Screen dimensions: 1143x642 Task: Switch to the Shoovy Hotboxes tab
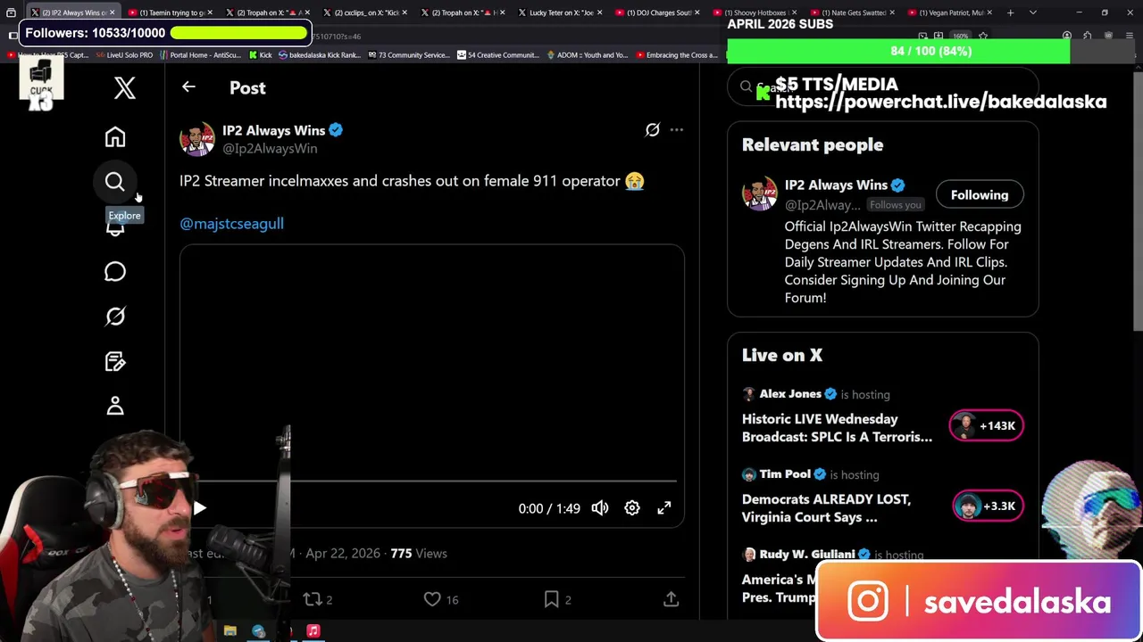click(757, 12)
